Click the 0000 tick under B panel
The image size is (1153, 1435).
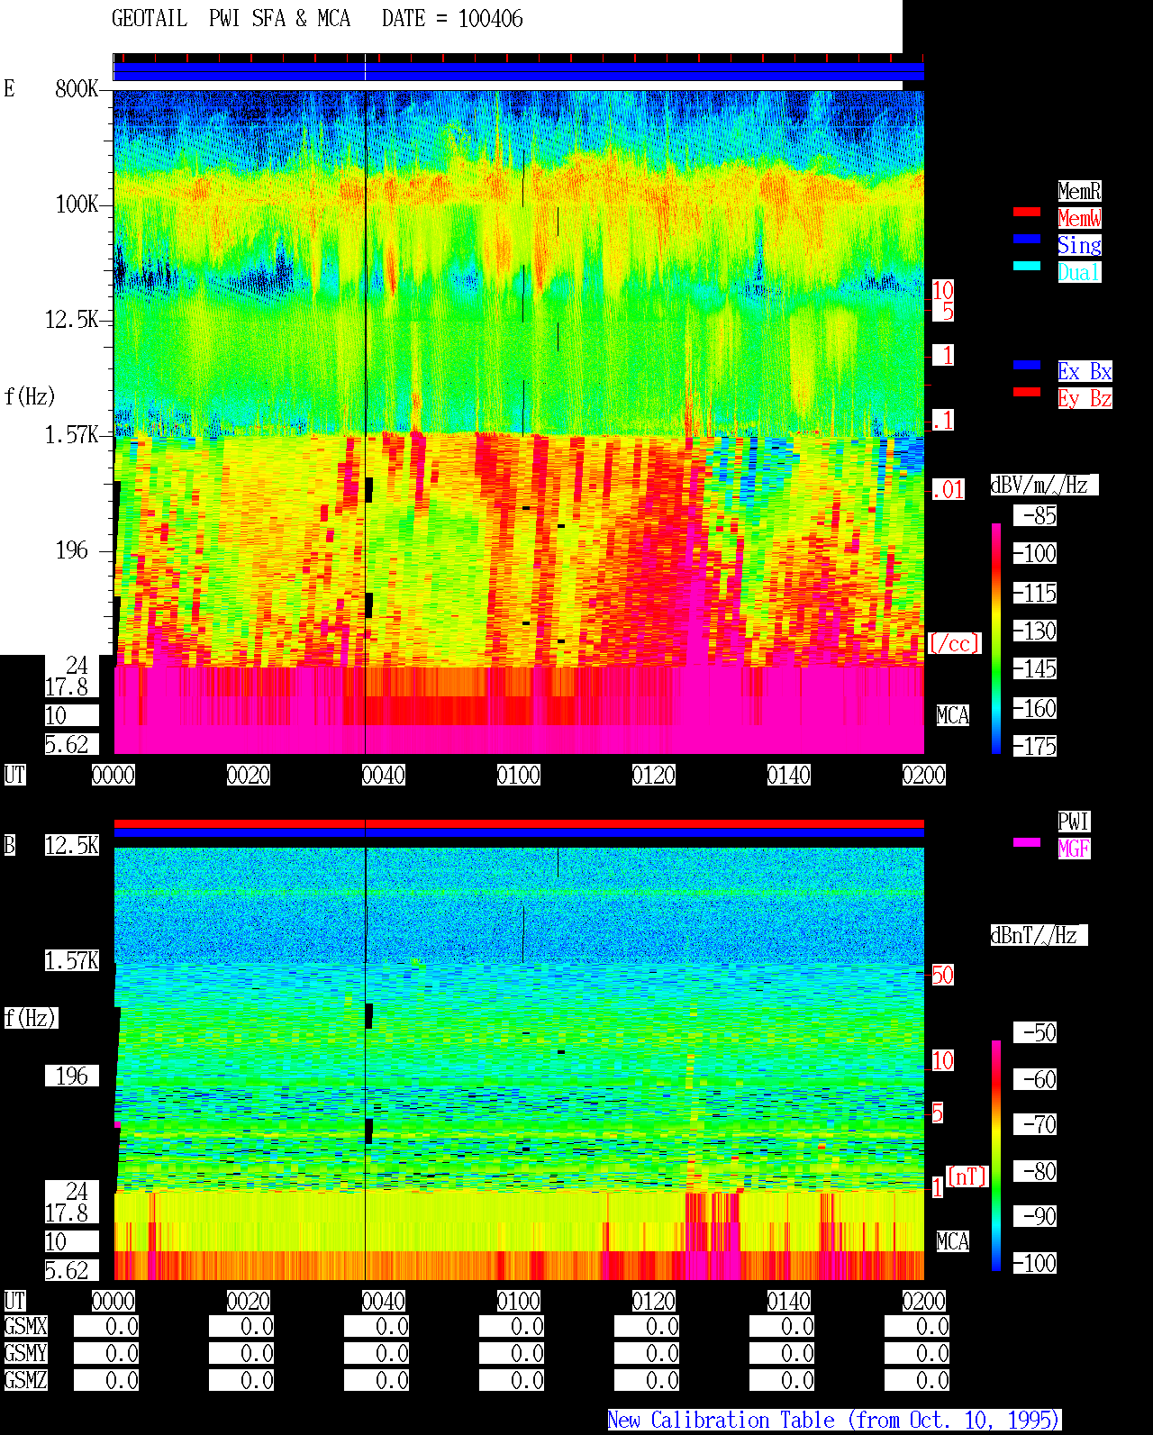[x=113, y=1301]
